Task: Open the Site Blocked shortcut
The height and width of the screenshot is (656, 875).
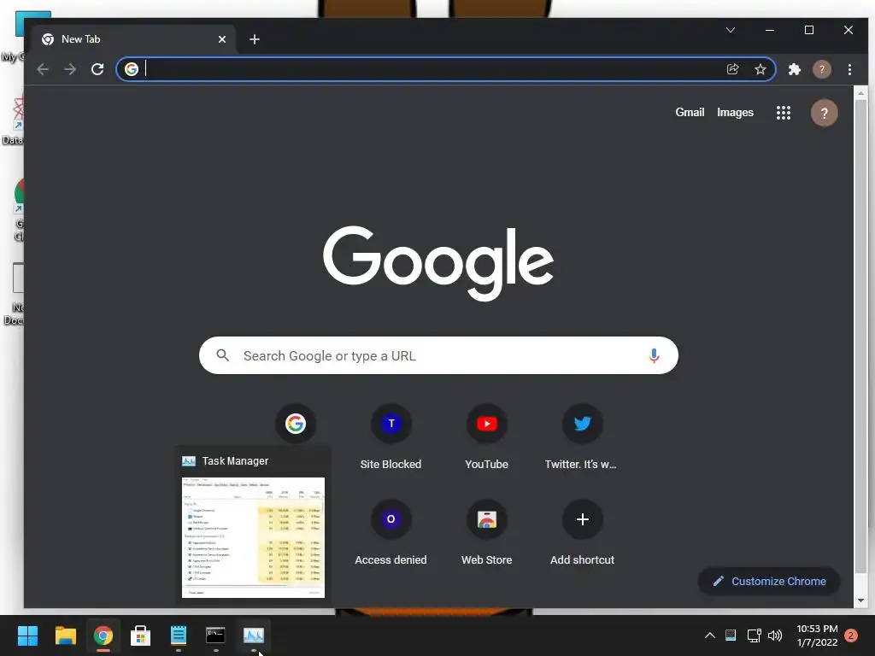Action: [x=391, y=437]
